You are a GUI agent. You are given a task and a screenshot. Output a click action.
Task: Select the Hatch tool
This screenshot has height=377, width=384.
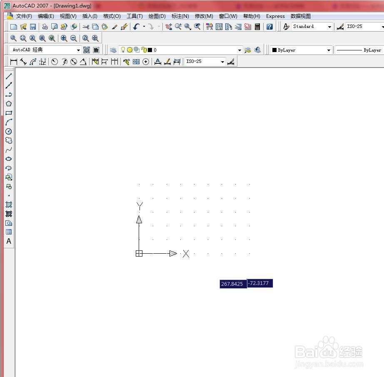pos(9,205)
